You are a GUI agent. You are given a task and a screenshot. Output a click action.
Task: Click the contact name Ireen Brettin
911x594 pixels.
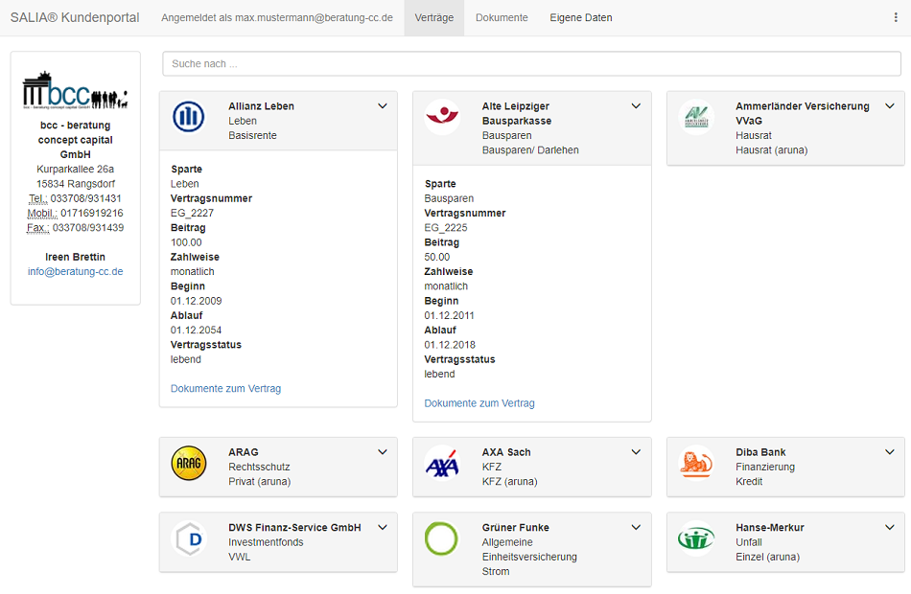pyautogui.click(x=76, y=257)
